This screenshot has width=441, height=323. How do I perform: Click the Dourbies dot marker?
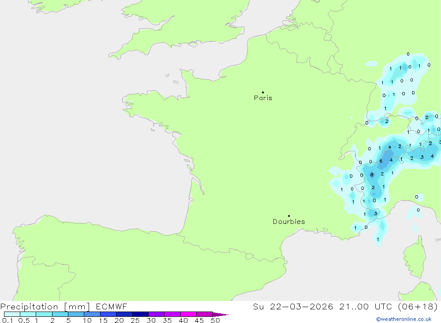click(x=289, y=216)
